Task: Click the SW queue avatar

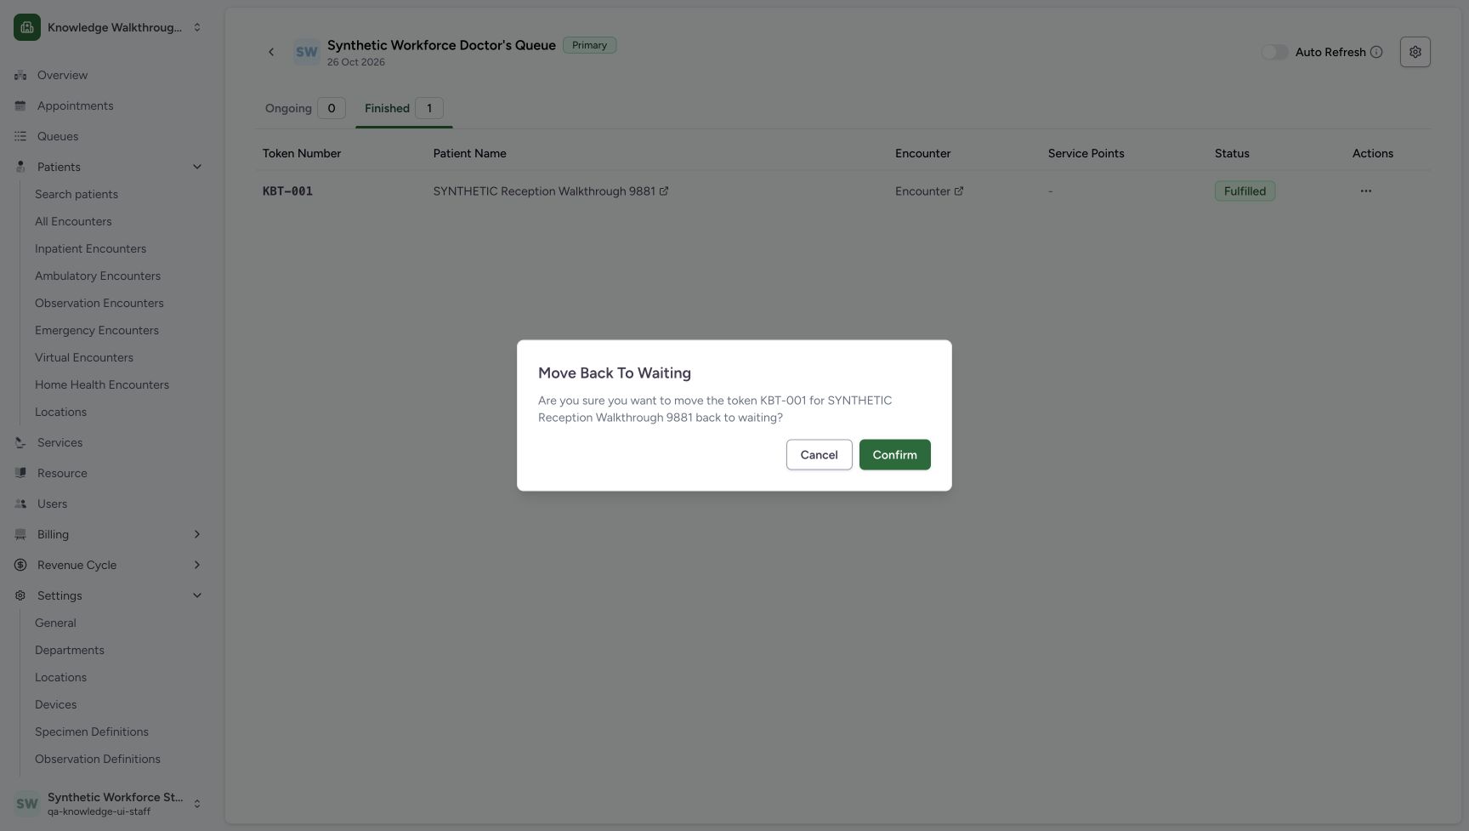Action: [307, 52]
